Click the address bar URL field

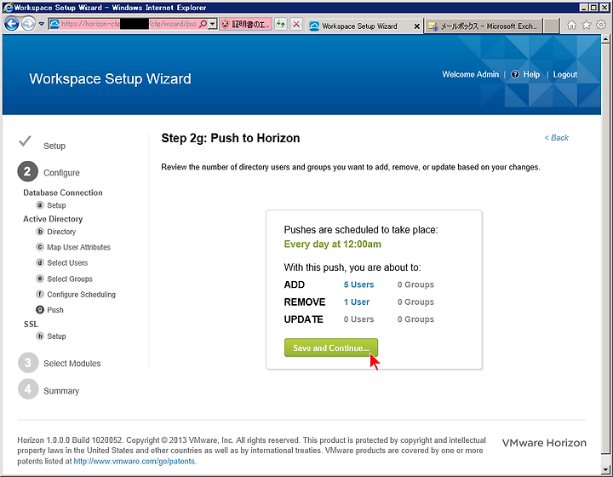129,24
